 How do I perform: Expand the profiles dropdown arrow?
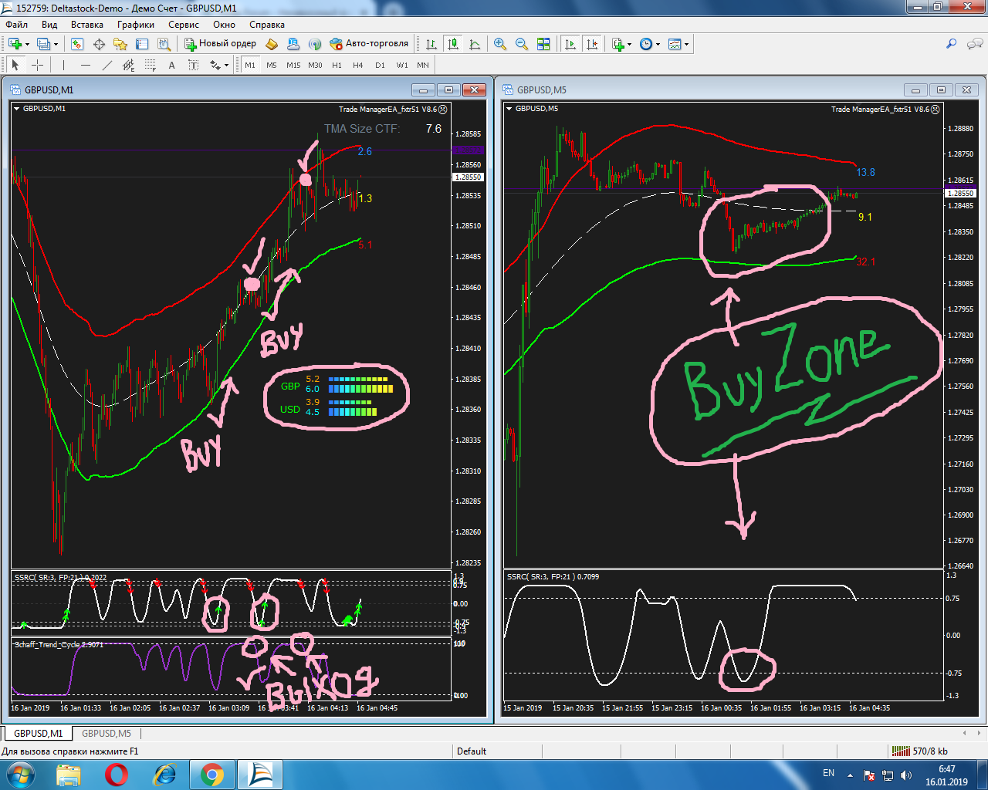[56, 44]
